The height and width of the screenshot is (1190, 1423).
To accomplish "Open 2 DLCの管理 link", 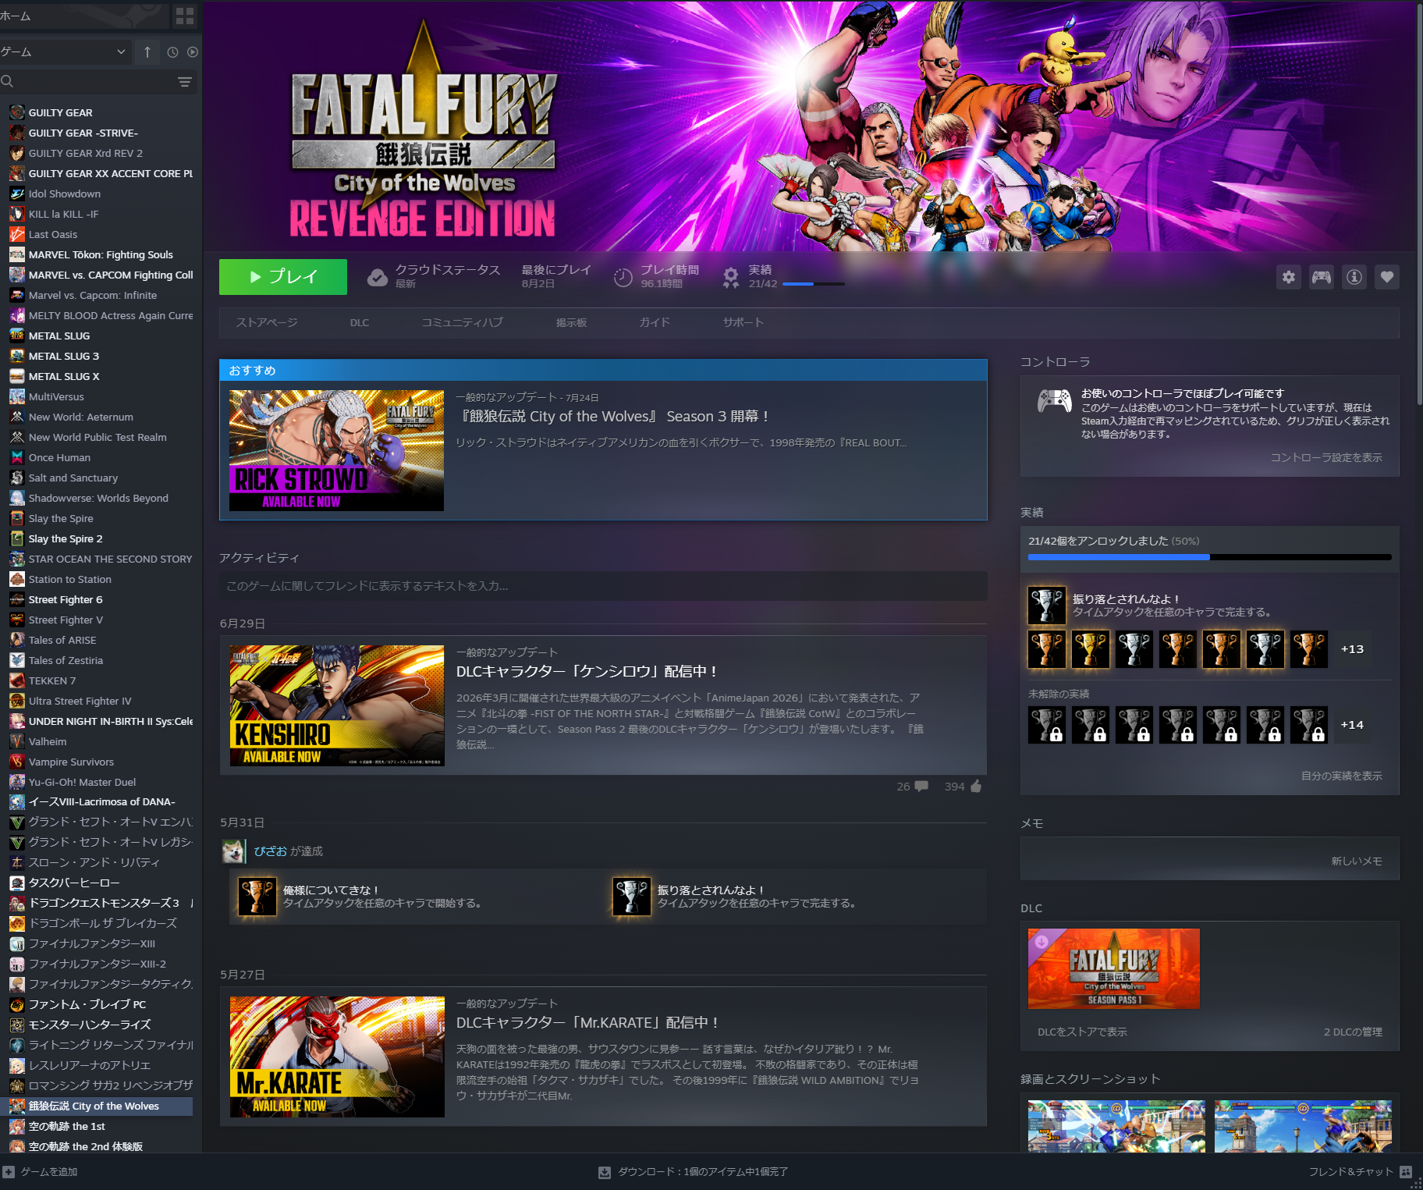I will 1353,1032.
